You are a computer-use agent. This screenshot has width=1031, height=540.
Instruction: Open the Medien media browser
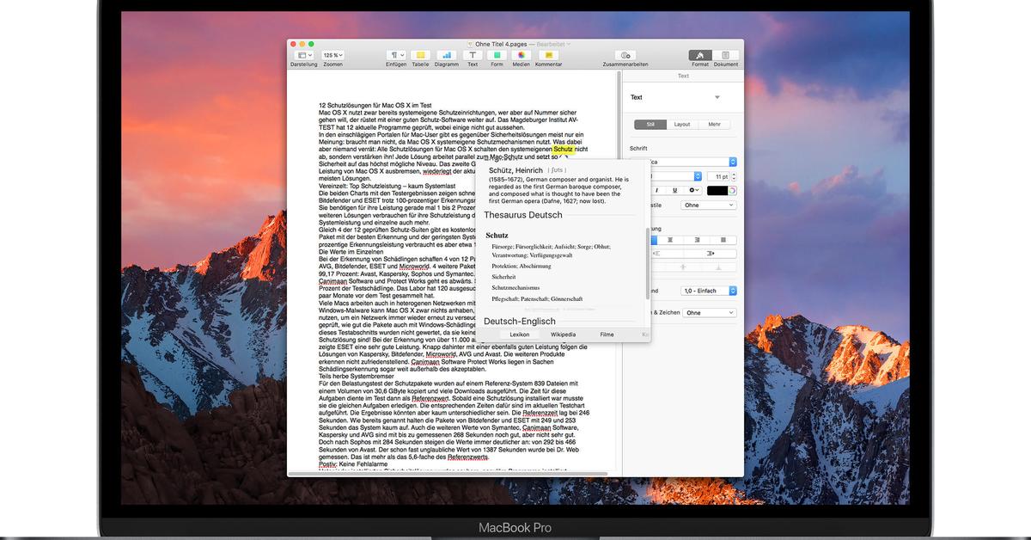[x=522, y=55]
